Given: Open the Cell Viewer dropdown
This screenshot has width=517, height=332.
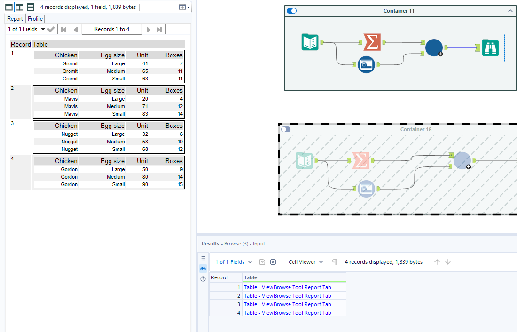Looking at the screenshot, I should point(305,262).
